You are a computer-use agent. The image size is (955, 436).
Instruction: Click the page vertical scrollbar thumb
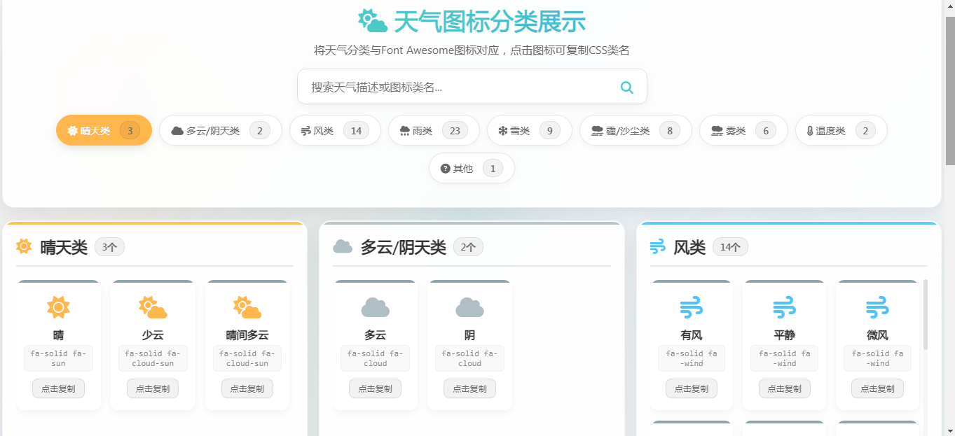pos(950,90)
